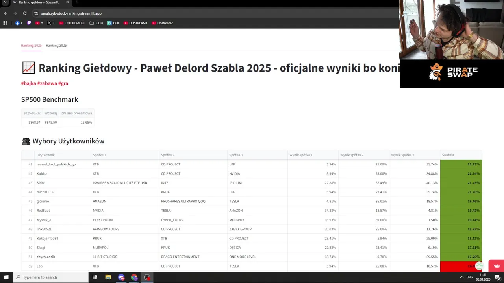Sort by the Wynik spółka 1 column header

(313, 155)
